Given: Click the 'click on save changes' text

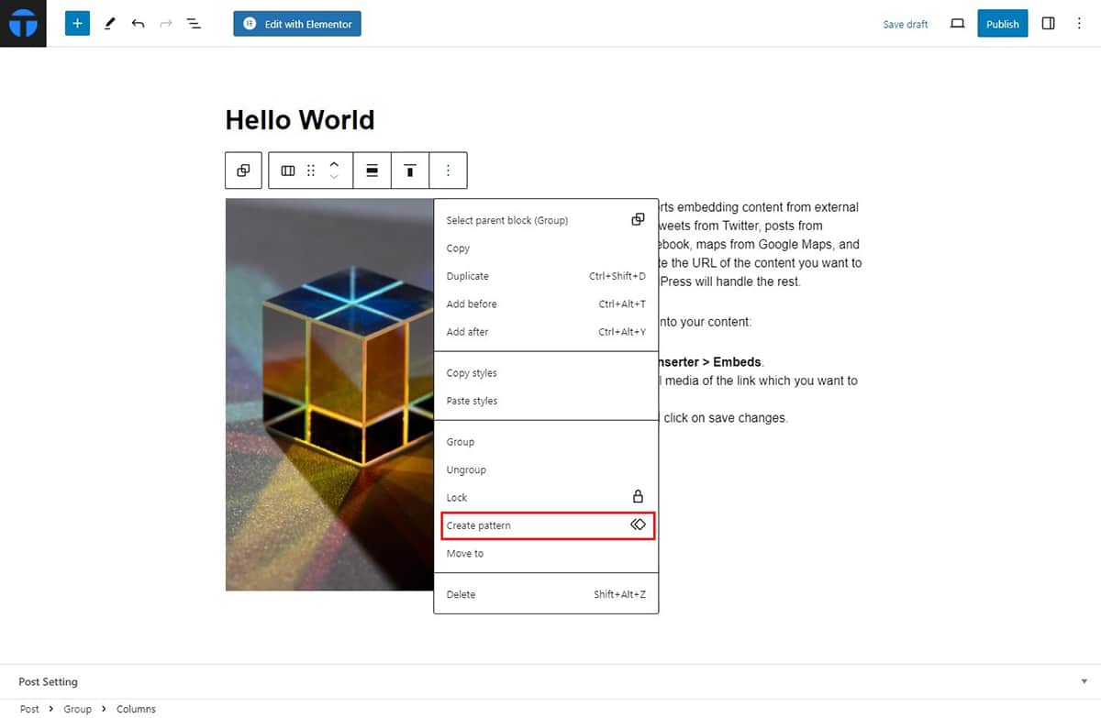Looking at the screenshot, I should pyautogui.click(x=726, y=418).
